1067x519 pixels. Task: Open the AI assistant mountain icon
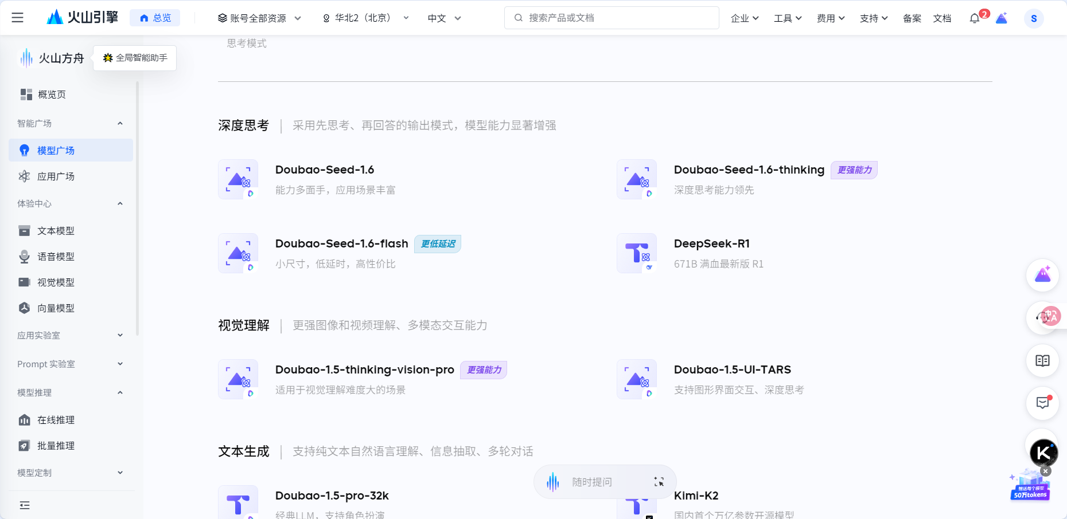point(1042,276)
